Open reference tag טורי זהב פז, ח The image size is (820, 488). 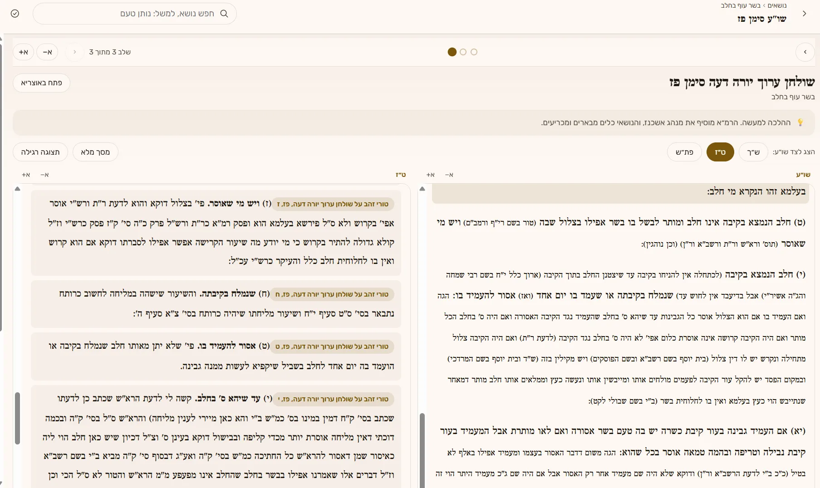pos(332,294)
